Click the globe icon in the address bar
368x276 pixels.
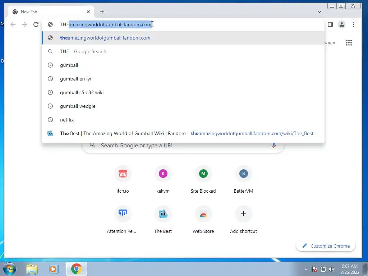(50, 24)
